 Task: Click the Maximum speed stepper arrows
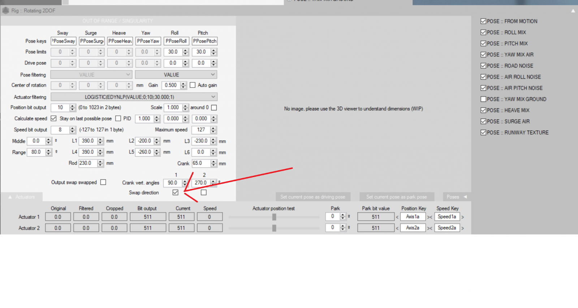[213, 130]
